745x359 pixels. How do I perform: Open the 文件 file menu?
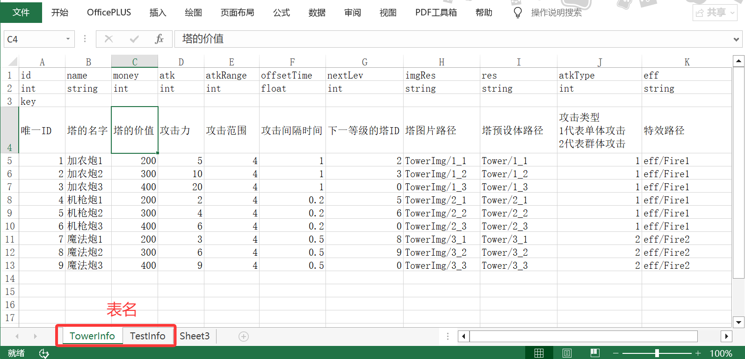pyautogui.click(x=21, y=13)
